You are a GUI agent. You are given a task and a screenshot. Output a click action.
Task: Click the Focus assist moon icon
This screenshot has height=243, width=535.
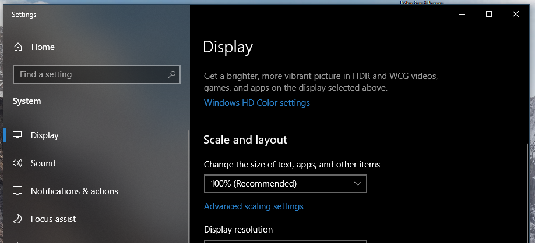[17, 219]
